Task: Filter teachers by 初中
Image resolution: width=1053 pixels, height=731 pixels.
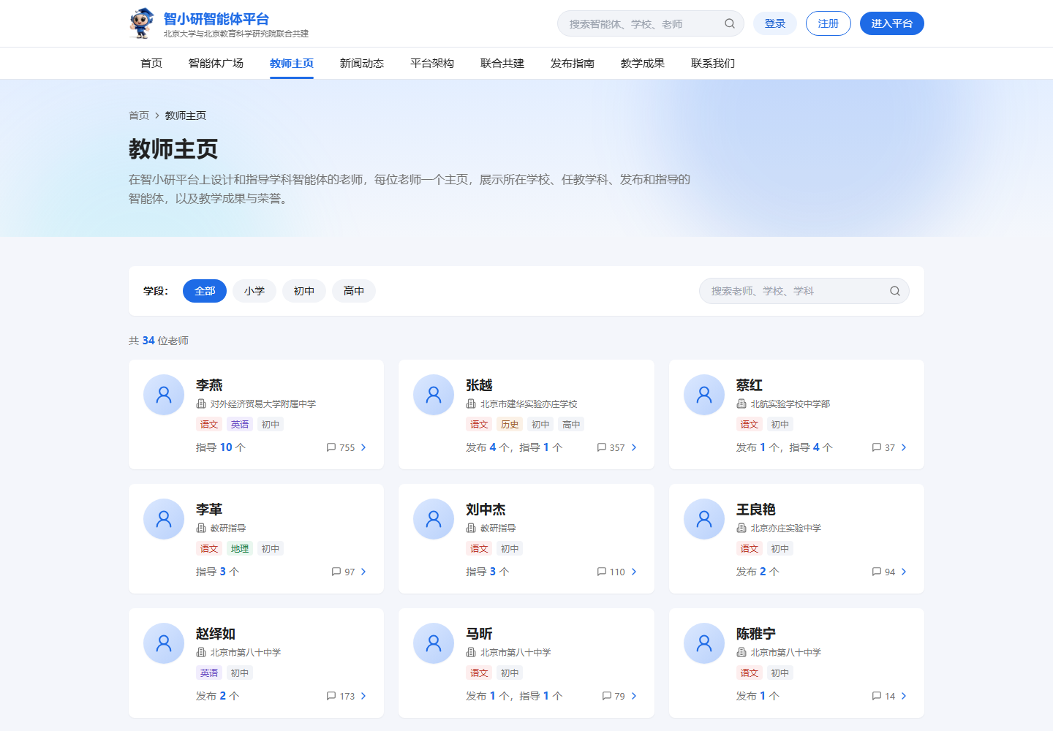Action: (304, 291)
